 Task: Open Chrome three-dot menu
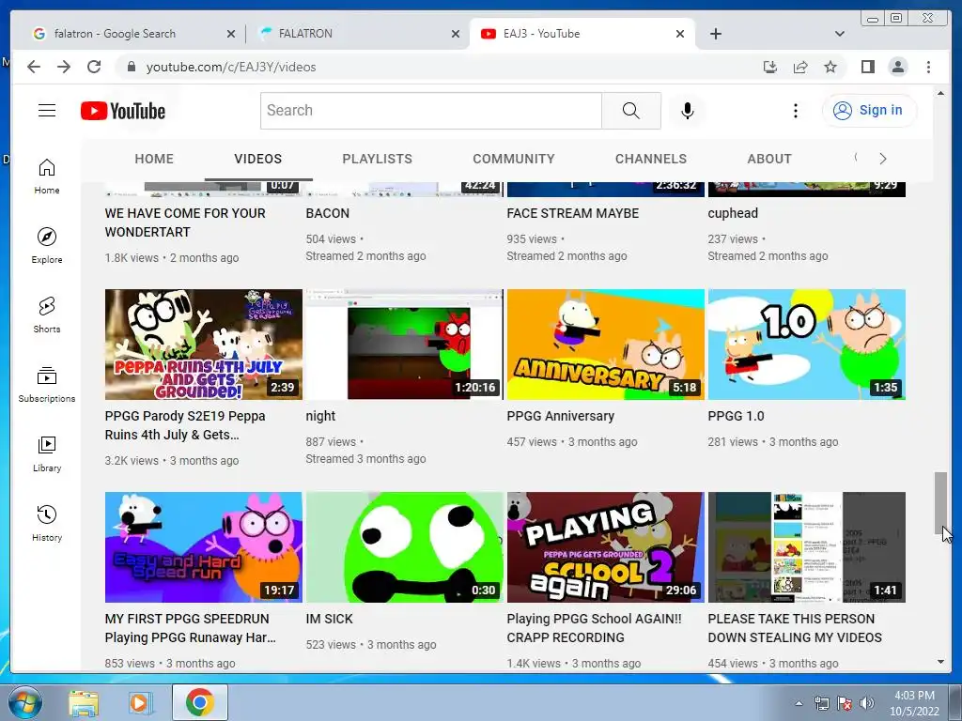click(x=928, y=67)
